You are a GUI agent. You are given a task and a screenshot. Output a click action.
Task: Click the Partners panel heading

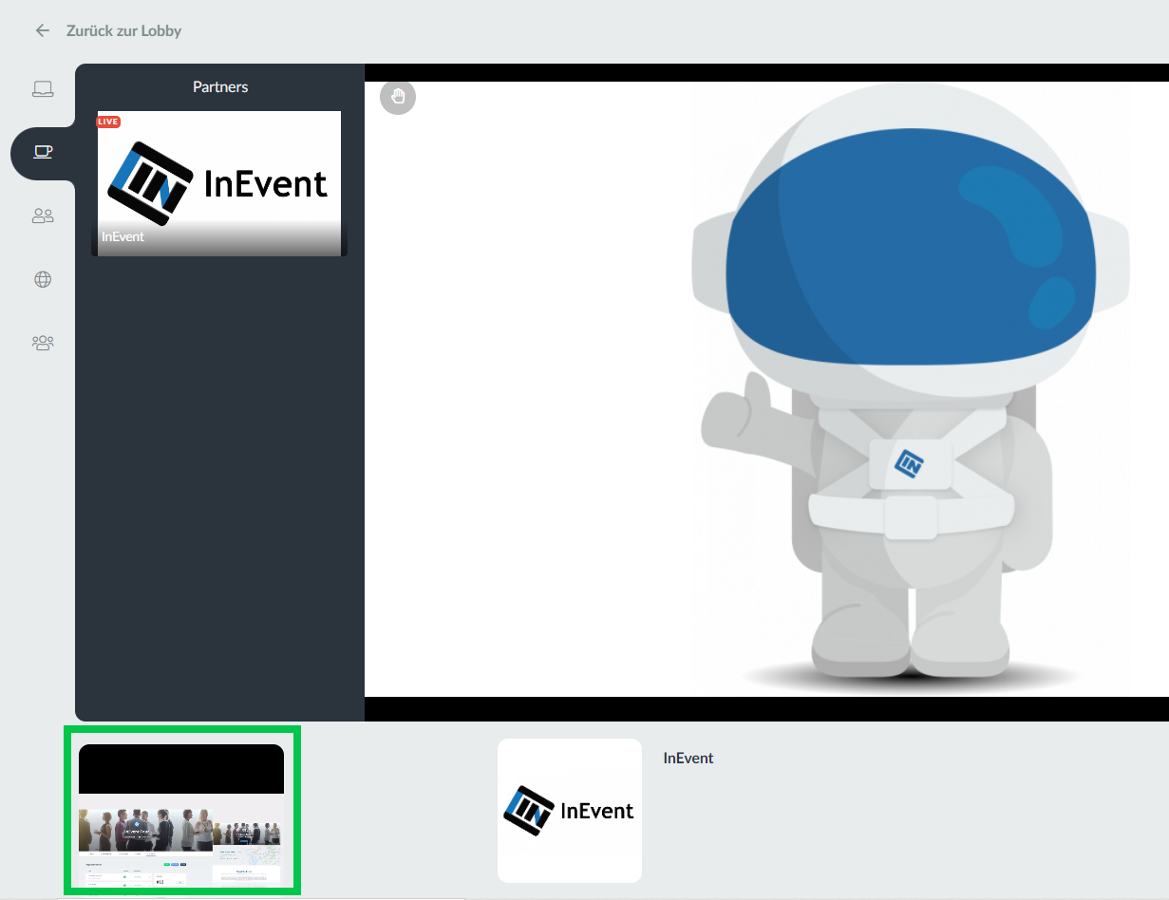click(x=220, y=86)
